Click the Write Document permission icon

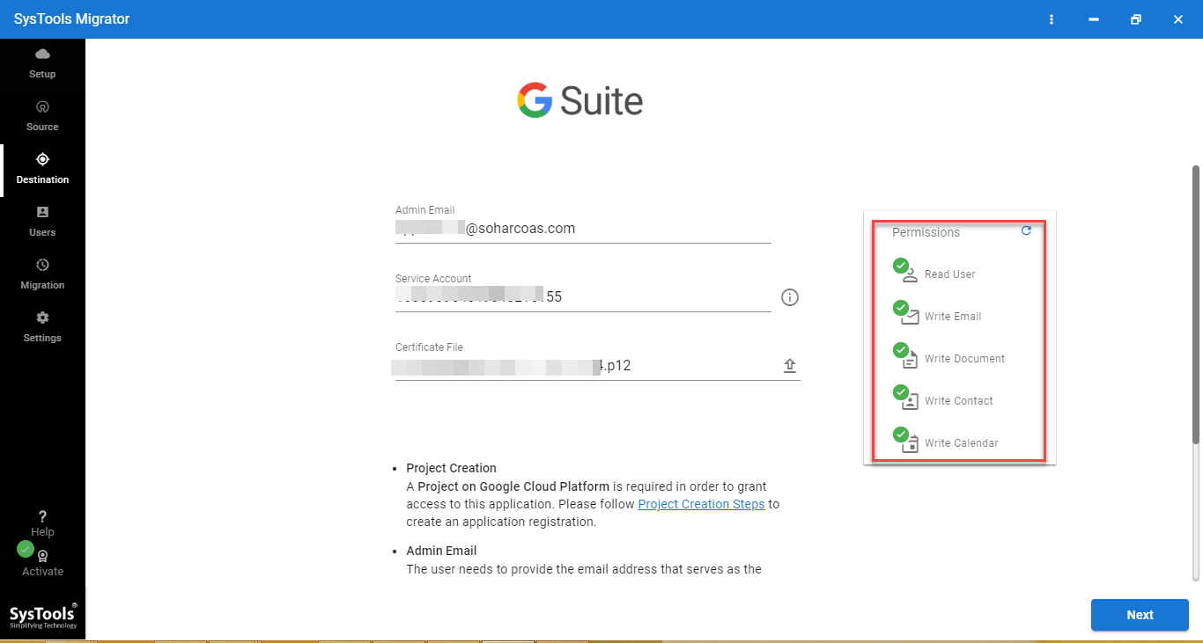click(907, 356)
